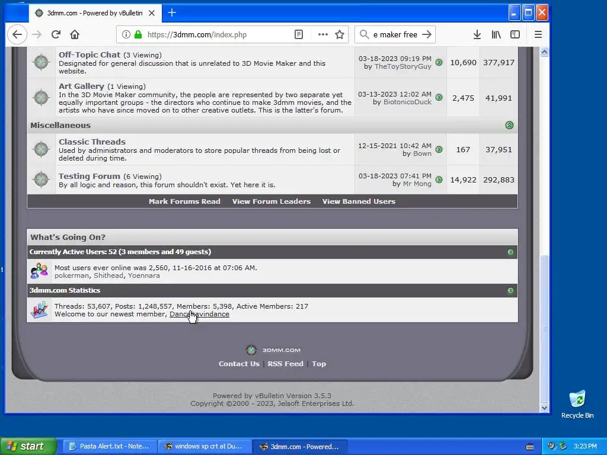Click the Art Gallery forum status icon
This screenshot has height=455, width=607.
41,97
